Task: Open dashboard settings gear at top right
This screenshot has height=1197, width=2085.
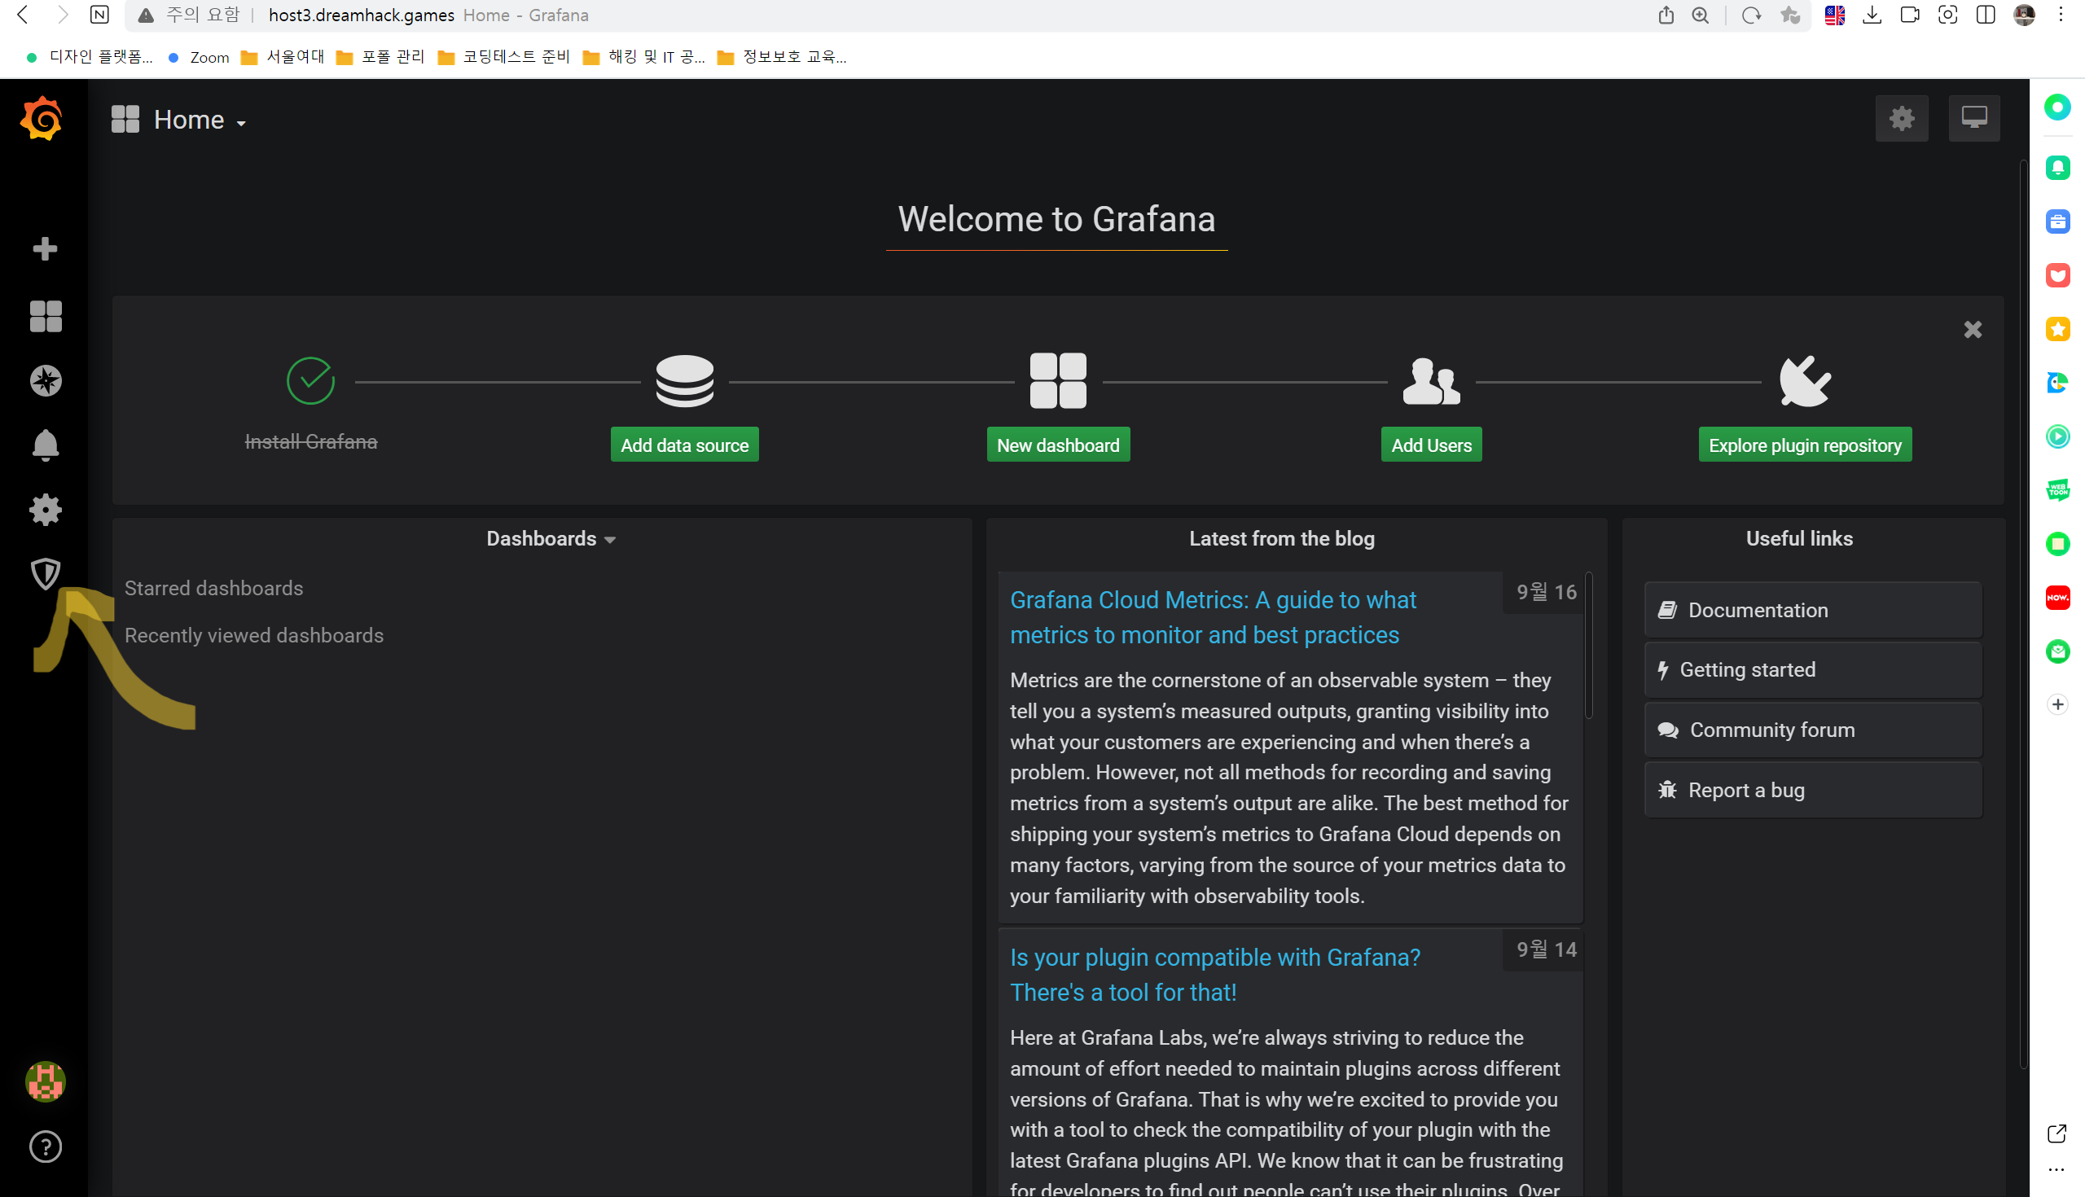Action: (1901, 119)
